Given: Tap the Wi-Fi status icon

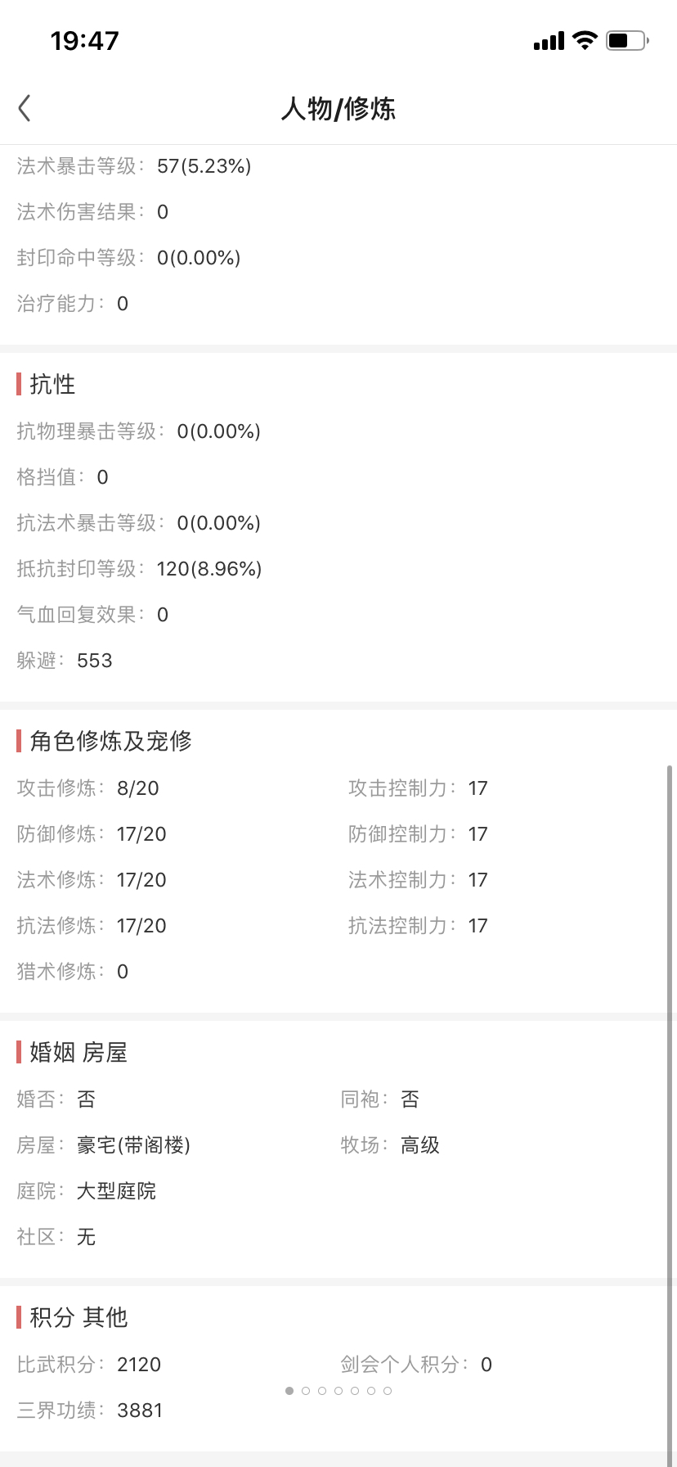Looking at the screenshot, I should [585, 40].
